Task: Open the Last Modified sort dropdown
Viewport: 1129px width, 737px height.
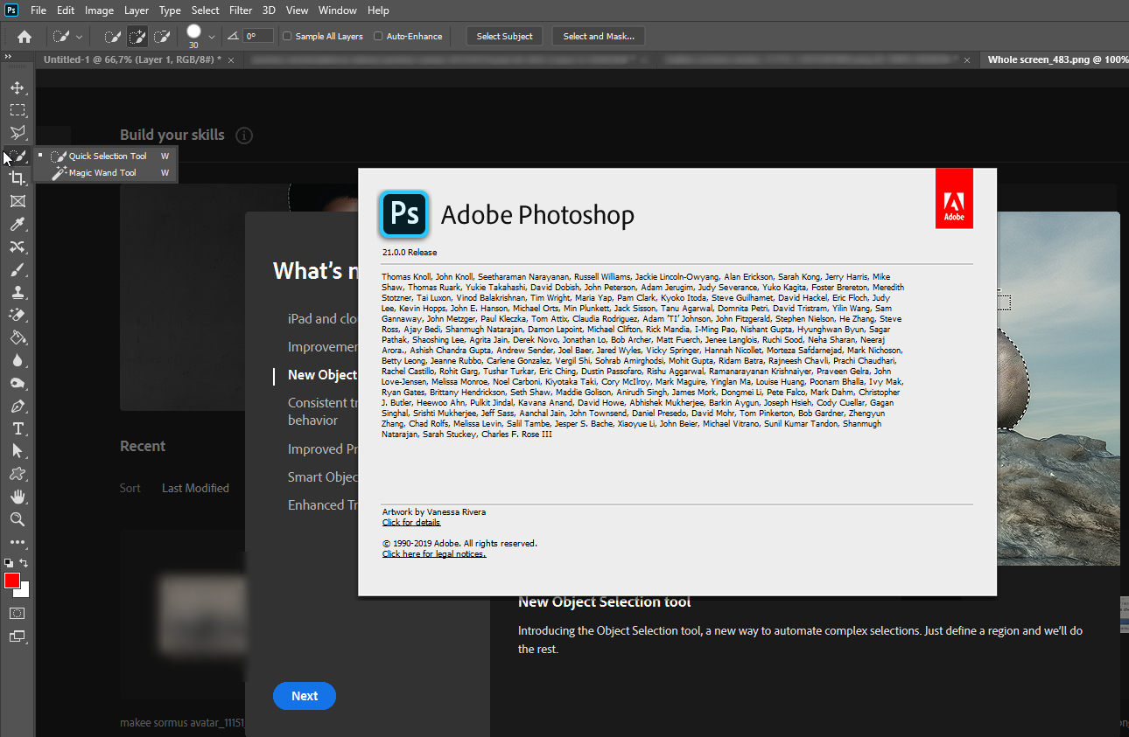Action: point(195,489)
